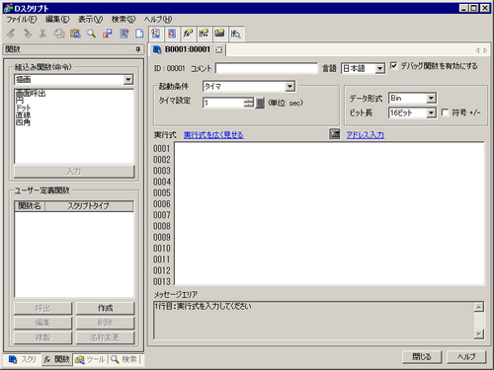Click the calculator icon beside timer setting

(260, 103)
